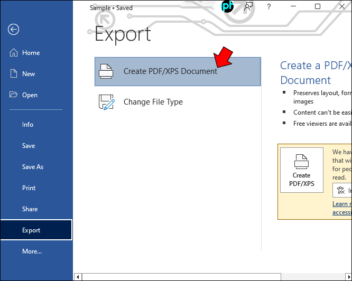The width and height of the screenshot is (352, 281).
Task: Open the help question mark
Action: pyautogui.click(x=268, y=6)
